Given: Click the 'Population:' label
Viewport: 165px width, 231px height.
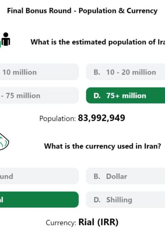Looking at the screenshot, I should 58,119.
